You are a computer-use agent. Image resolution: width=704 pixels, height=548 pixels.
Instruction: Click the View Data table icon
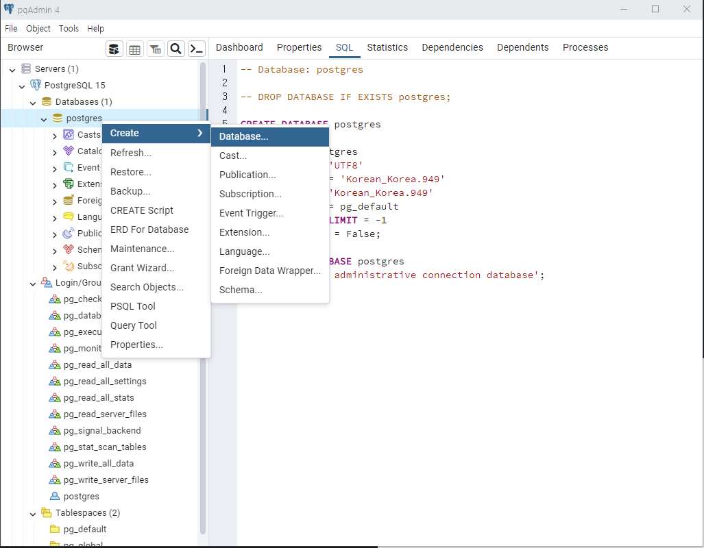(x=134, y=49)
